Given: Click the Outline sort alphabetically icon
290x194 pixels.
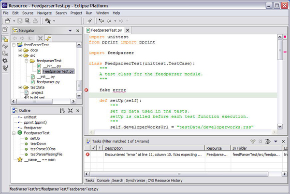Looking at the screenshot, I should click(62, 111).
